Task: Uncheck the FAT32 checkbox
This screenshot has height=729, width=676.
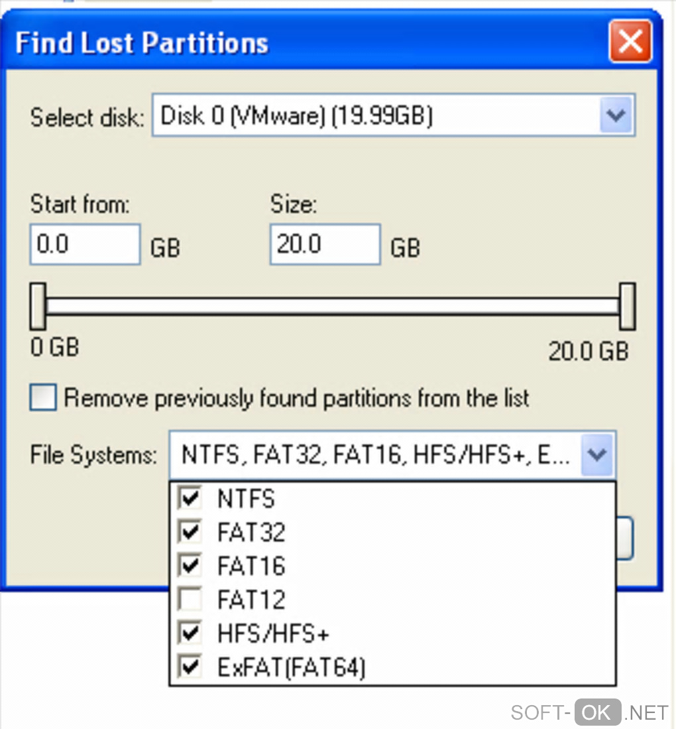Action: [x=190, y=532]
